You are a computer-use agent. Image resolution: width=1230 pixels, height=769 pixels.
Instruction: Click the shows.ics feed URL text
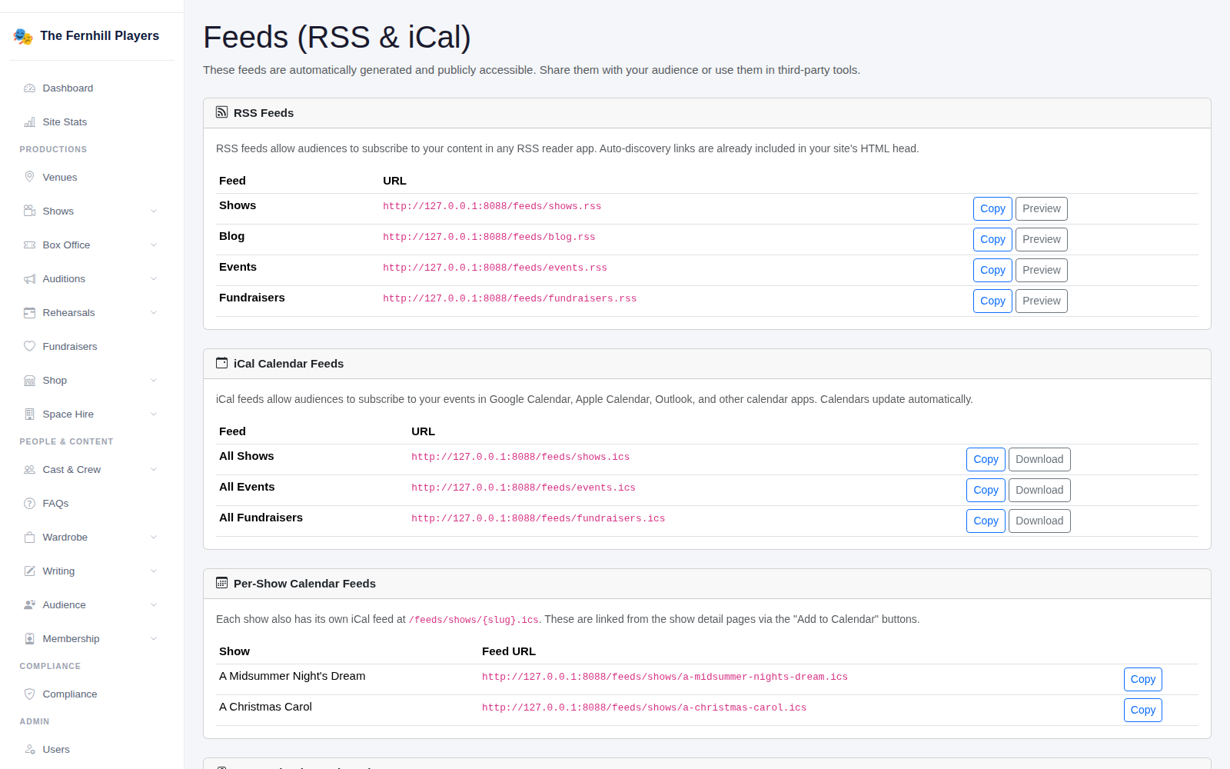click(x=520, y=457)
